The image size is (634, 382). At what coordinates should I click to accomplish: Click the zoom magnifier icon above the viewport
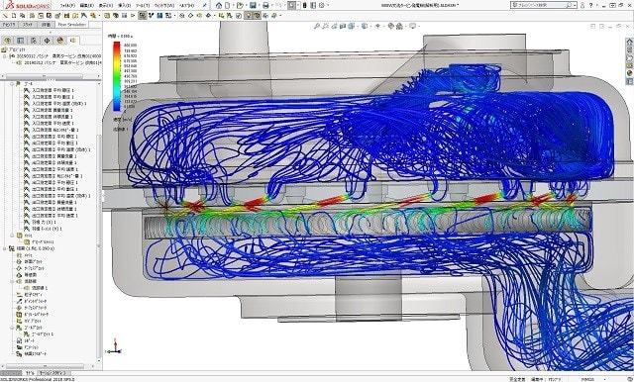click(x=317, y=27)
